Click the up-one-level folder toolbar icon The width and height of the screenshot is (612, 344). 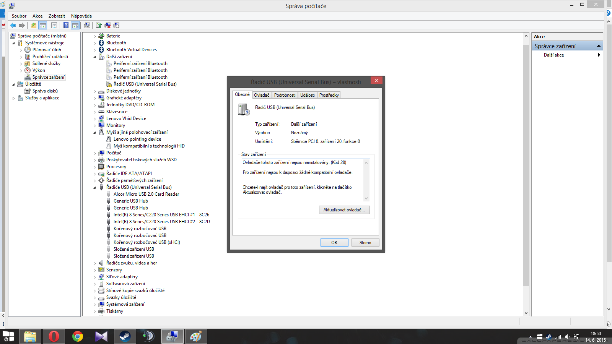(x=34, y=25)
